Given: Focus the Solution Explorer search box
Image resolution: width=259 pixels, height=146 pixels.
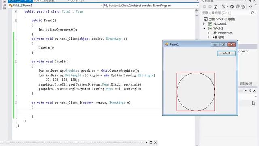Looking at the screenshot, I should pyautogui.click(x=225, y=13).
